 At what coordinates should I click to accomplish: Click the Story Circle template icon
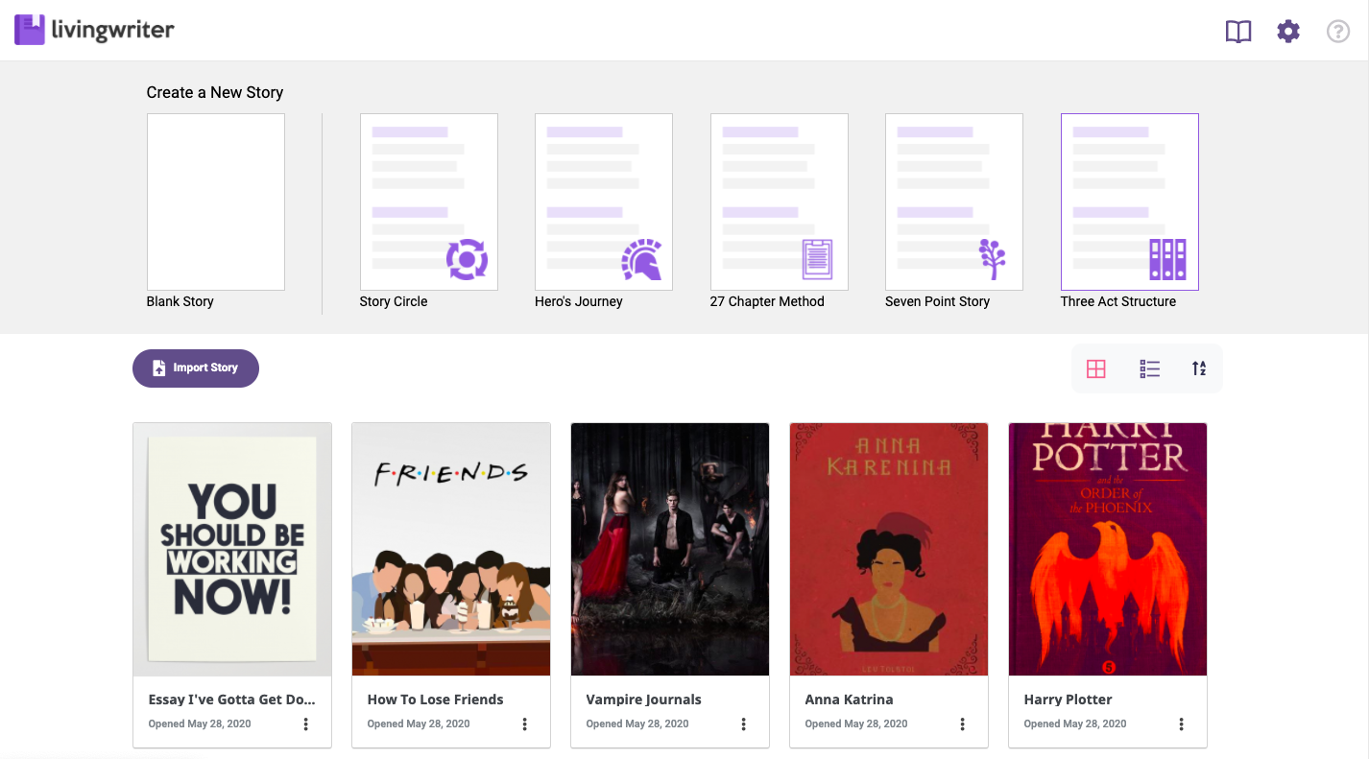(467, 259)
